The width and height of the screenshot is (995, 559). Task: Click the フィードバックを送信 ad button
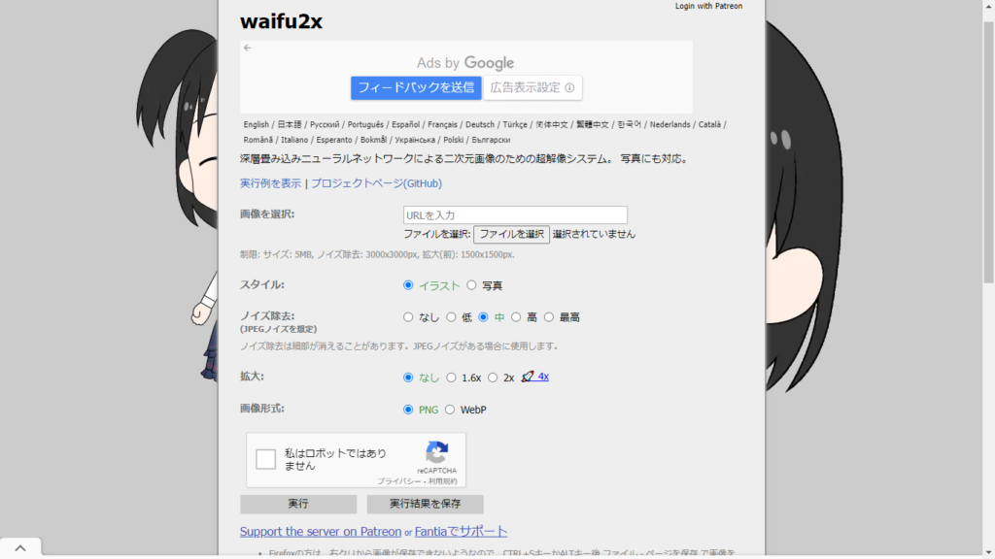pos(416,88)
